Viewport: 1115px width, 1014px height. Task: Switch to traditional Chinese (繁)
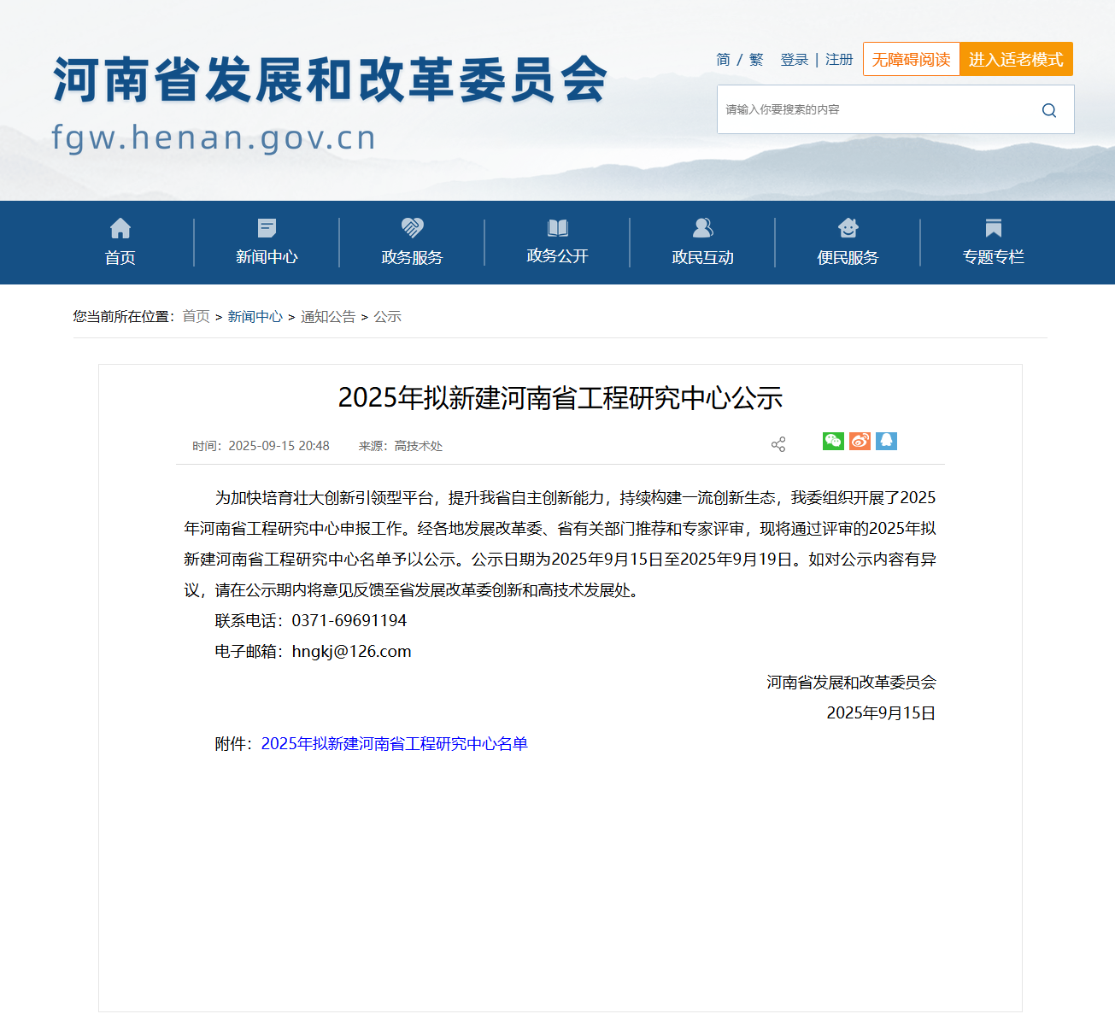click(x=756, y=60)
